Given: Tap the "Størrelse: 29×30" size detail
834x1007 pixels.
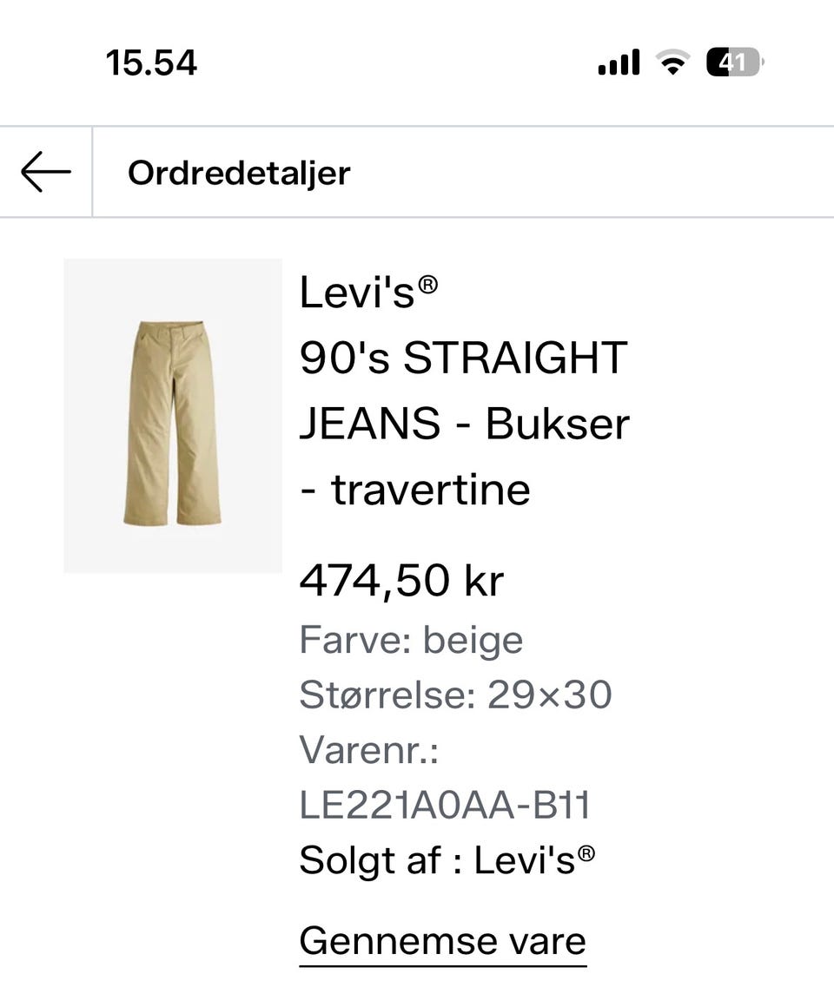Looking at the screenshot, I should [455, 695].
